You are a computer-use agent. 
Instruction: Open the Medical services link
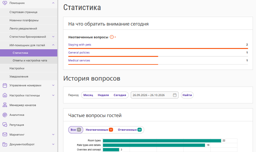coord(79,60)
